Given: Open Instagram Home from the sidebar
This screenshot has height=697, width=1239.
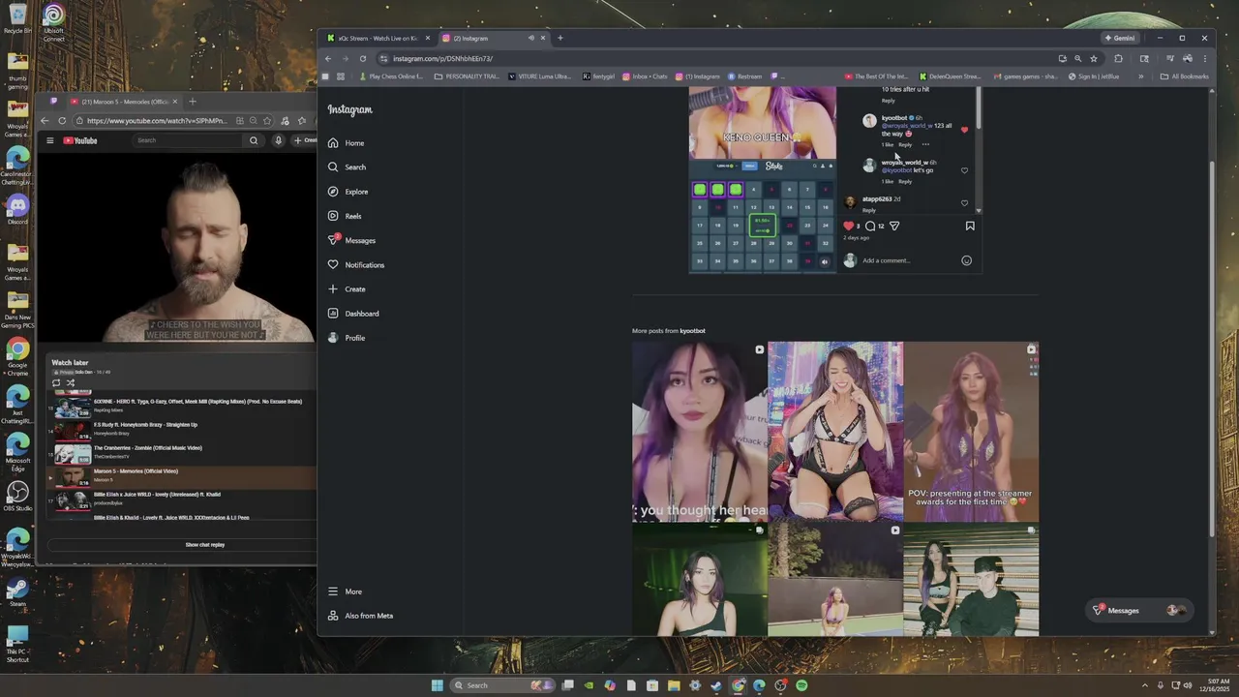Looking at the screenshot, I should pos(346,143).
